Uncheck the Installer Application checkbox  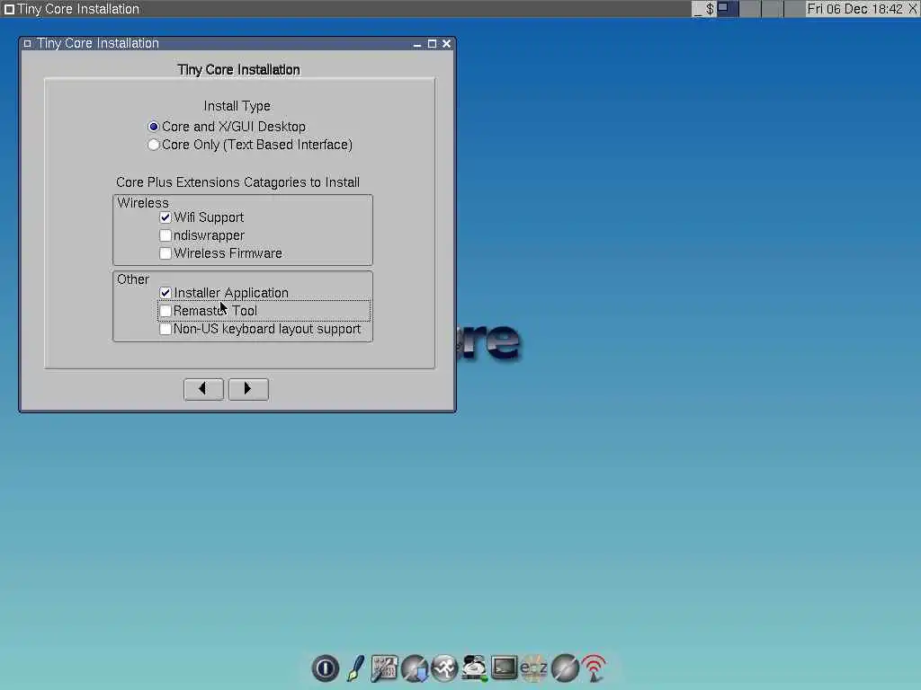pyautogui.click(x=165, y=293)
